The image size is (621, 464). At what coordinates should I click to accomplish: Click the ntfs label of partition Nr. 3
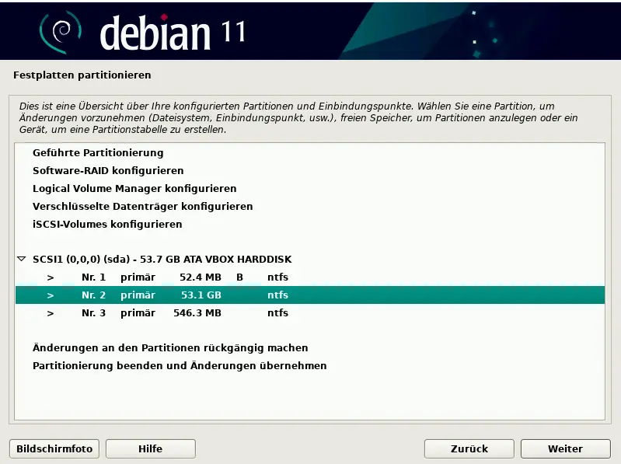pos(277,312)
